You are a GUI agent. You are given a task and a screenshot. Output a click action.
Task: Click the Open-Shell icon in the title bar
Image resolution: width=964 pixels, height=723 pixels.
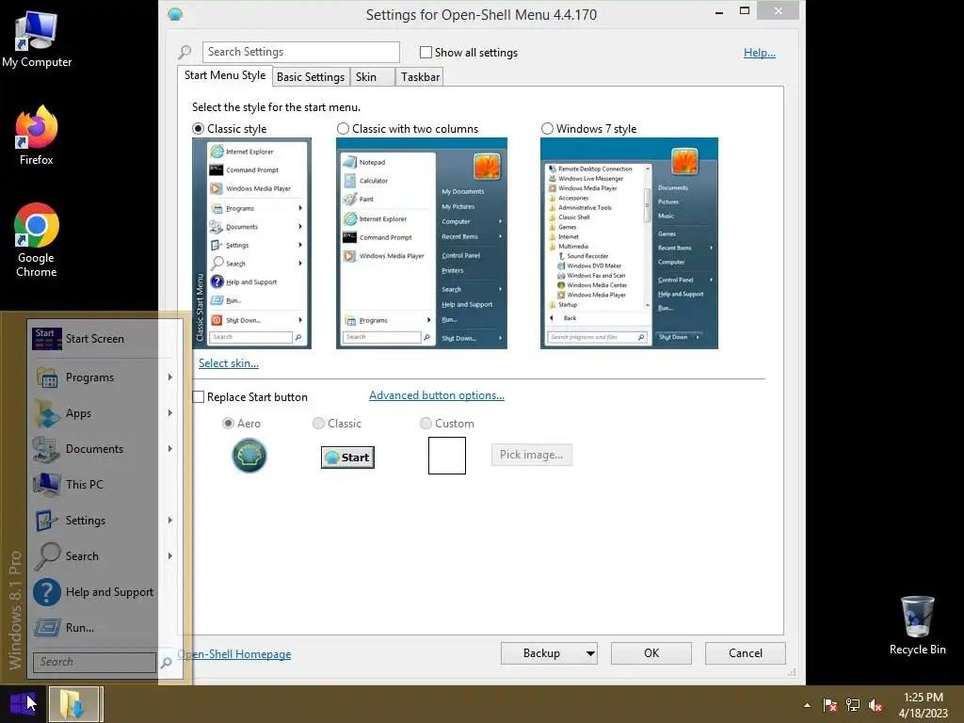[174, 14]
